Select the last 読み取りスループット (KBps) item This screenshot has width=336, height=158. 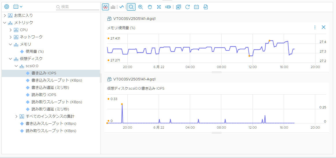click(51, 131)
